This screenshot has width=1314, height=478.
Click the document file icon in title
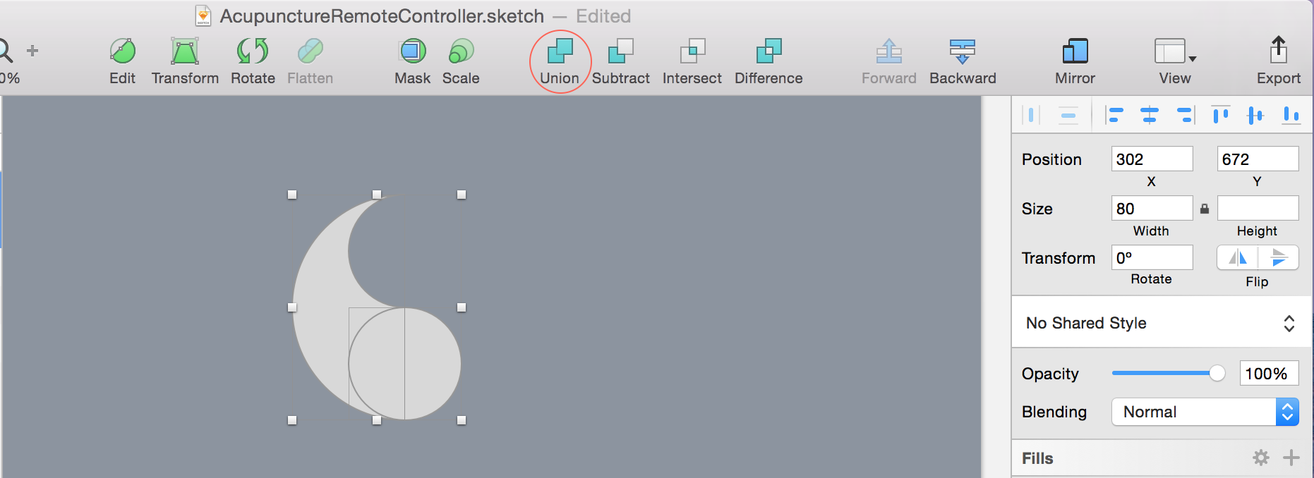click(203, 16)
